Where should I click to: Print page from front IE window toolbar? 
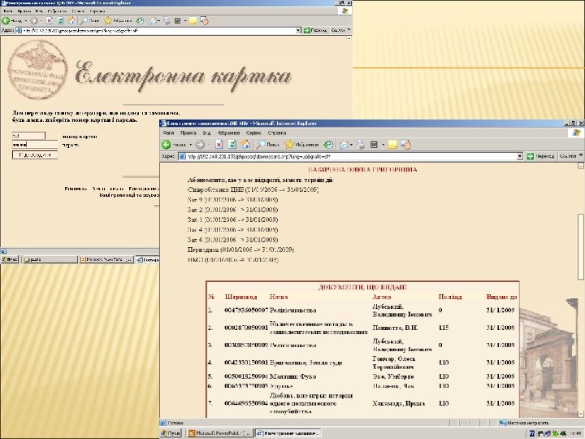click(361, 145)
